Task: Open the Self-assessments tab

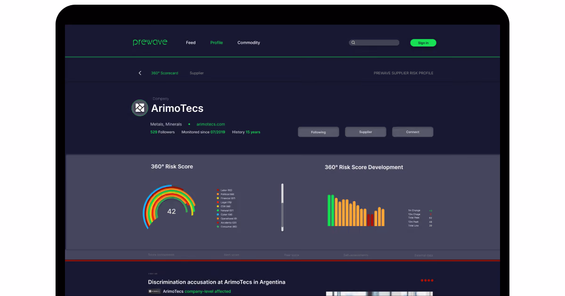Action: tap(356, 255)
